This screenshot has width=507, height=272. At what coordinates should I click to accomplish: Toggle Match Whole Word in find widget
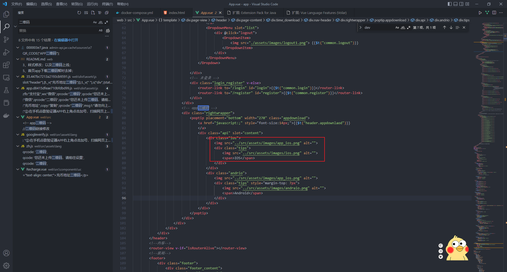403,27
